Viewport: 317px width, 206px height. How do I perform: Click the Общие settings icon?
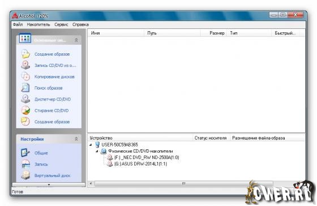click(x=25, y=153)
